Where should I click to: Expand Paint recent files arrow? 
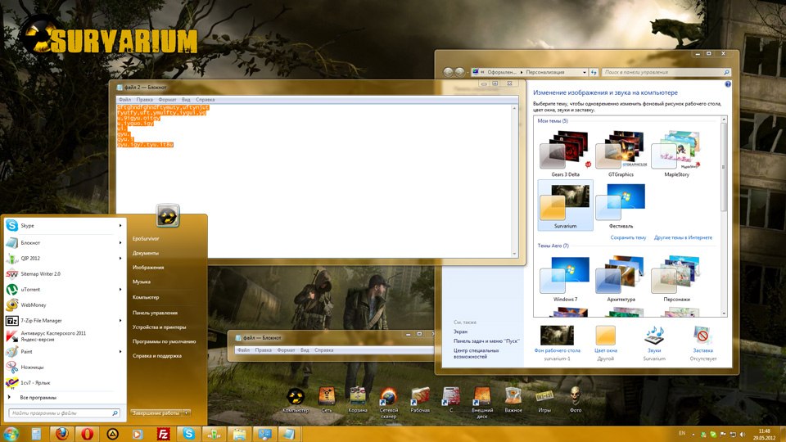pos(120,351)
